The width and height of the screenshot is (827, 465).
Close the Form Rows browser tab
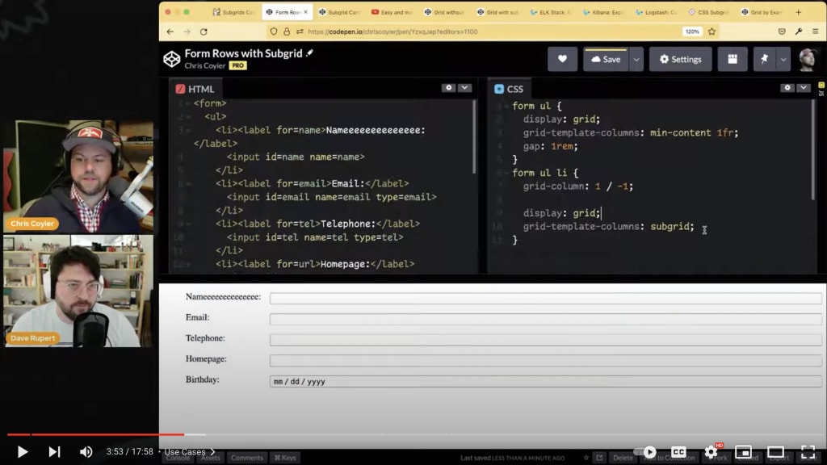pyautogui.click(x=305, y=11)
